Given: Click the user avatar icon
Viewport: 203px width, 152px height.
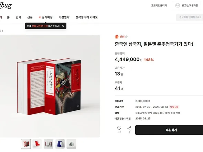Looking at the screenshot, I should tap(178, 5).
